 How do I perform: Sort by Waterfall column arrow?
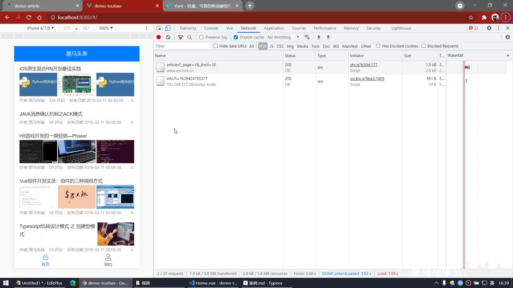point(508,56)
